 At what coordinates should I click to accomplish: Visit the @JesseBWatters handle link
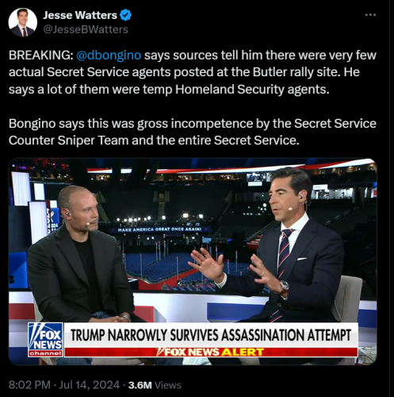pos(86,29)
